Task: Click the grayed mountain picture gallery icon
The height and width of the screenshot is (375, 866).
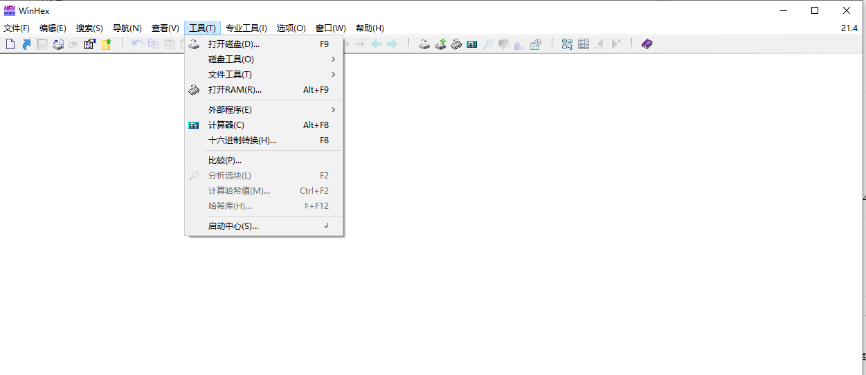Action: 520,44
